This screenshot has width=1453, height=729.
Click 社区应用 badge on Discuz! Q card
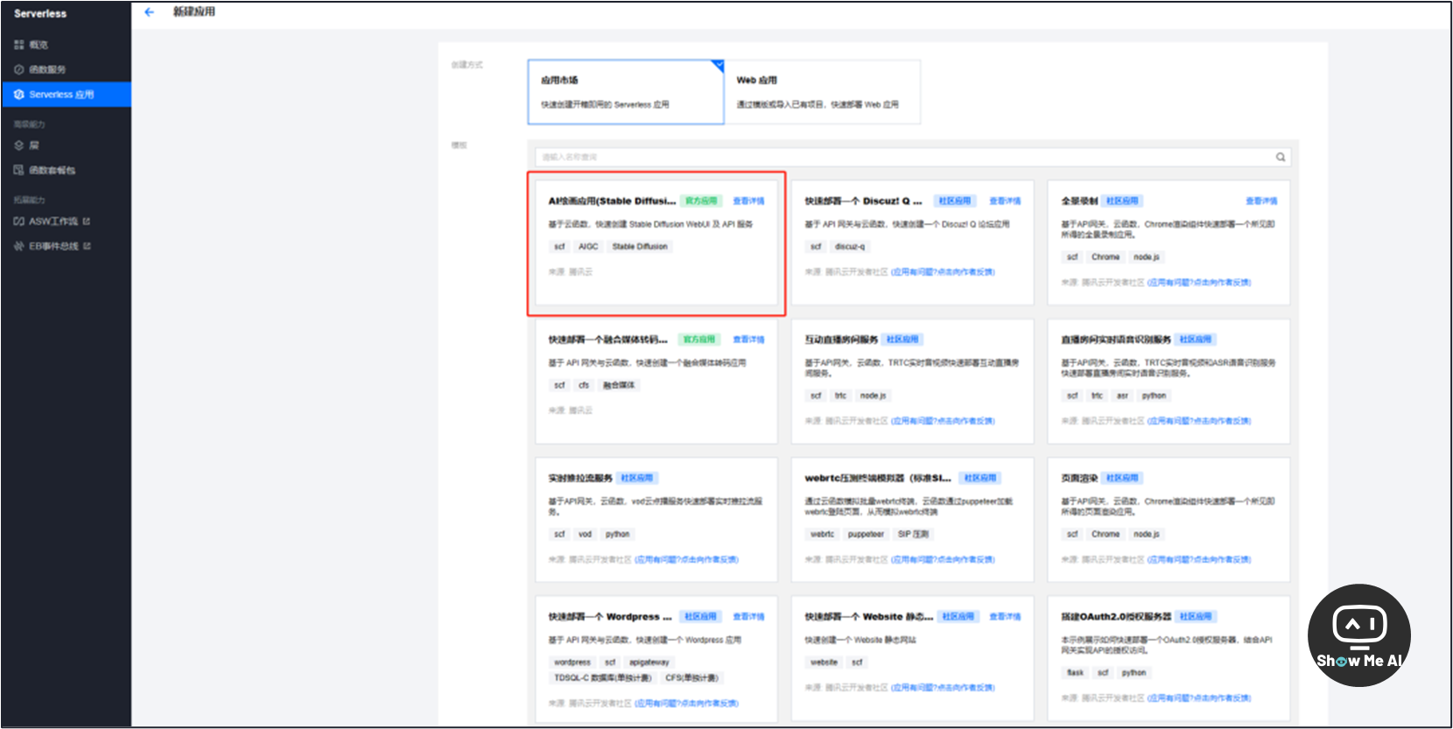pos(955,201)
